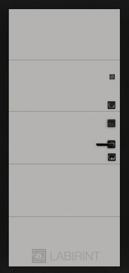The image size is (129, 273).
Task: Click the LABIRINT brand text
Action: [75, 256]
